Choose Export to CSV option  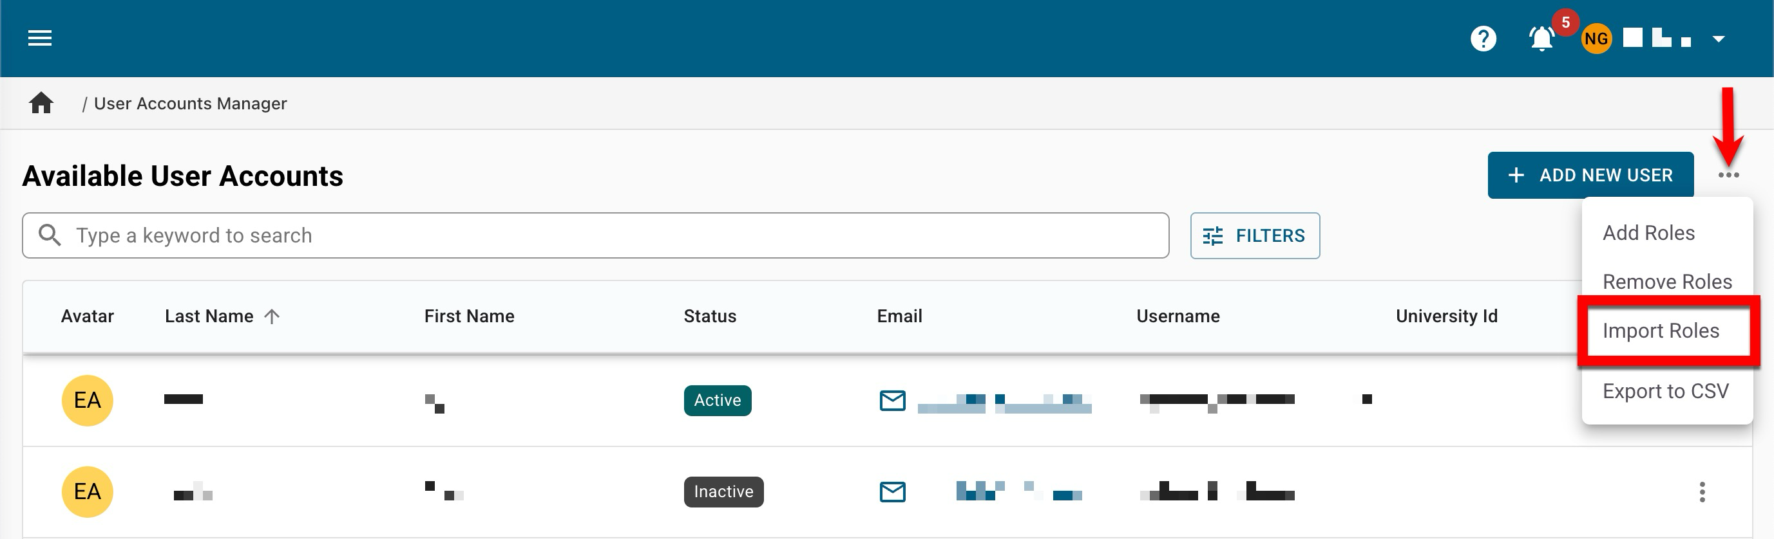(1664, 391)
